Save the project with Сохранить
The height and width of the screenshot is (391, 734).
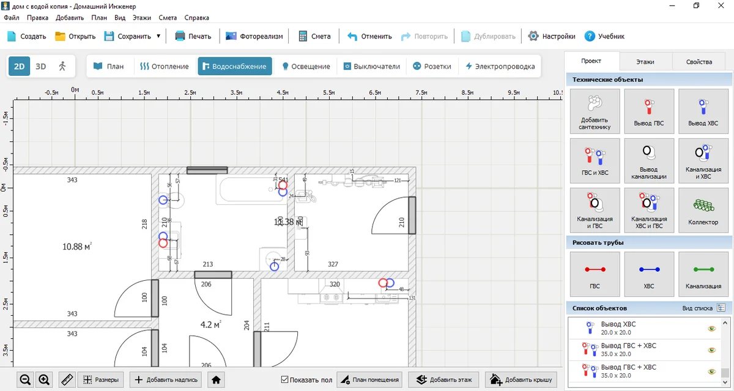coord(127,36)
